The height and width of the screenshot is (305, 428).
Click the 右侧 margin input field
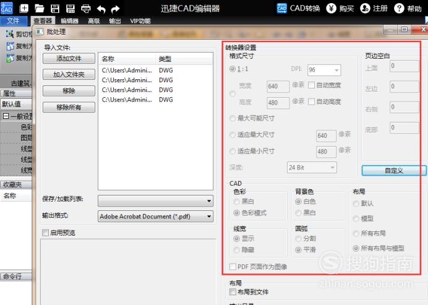point(404,107)
